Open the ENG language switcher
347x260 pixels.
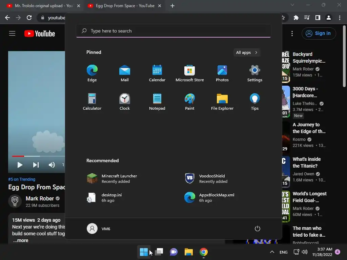[284, 252]
